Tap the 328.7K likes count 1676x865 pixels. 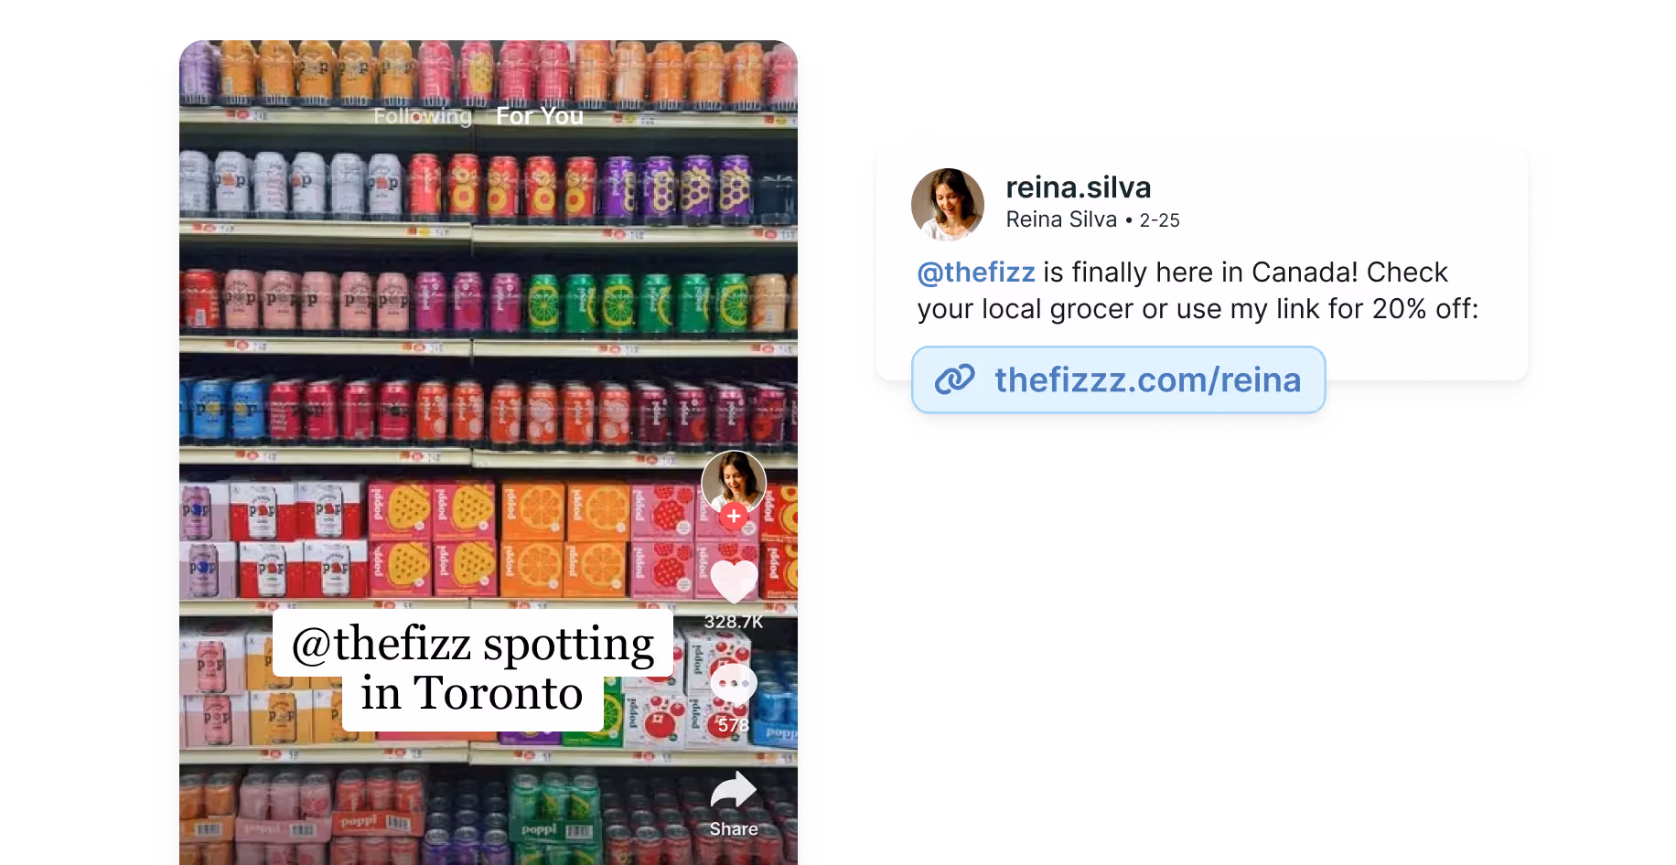[x=734, y=622]
